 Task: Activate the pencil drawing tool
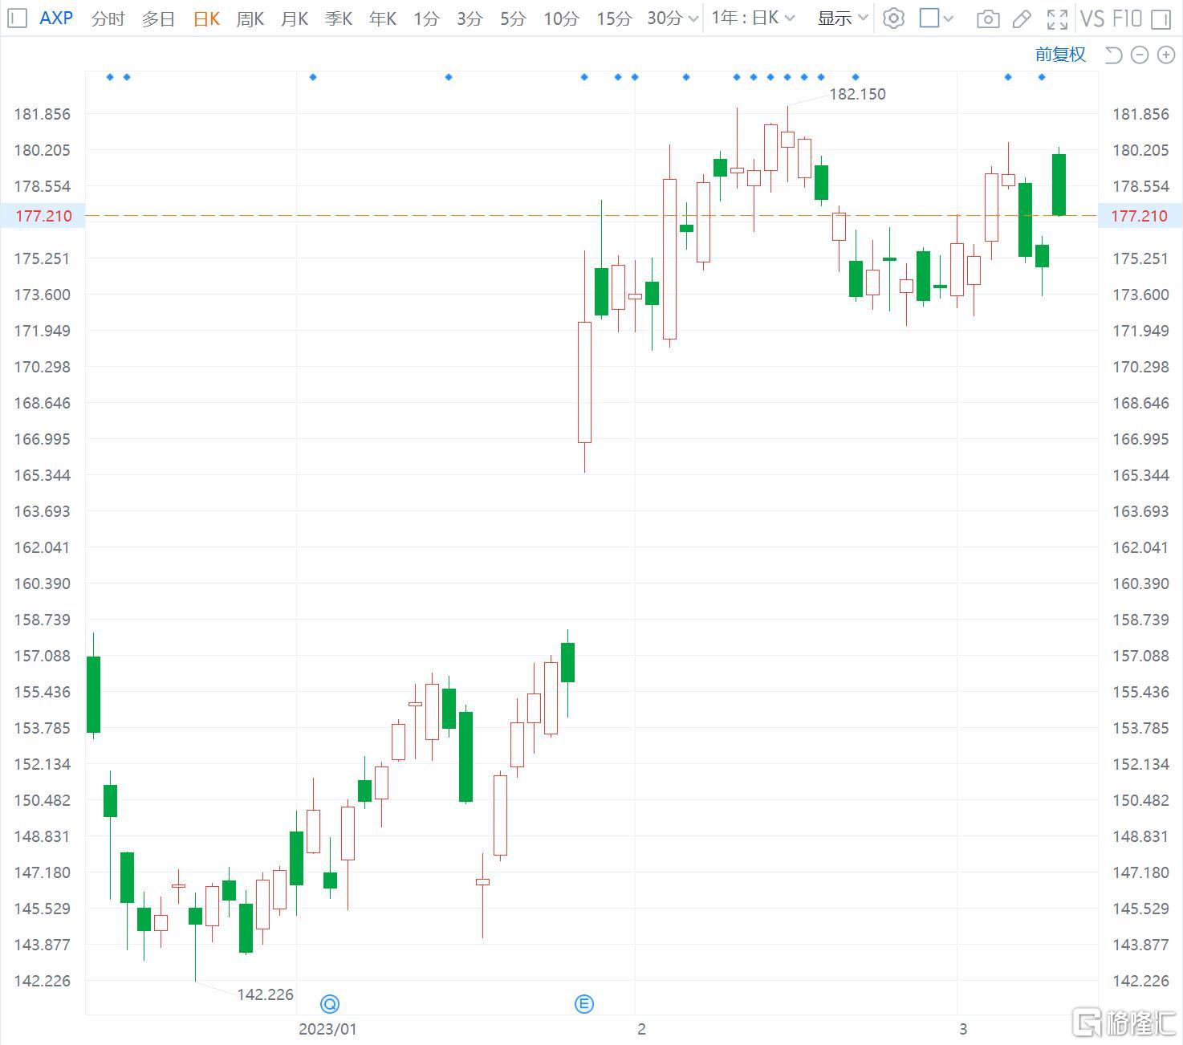[x=1022, y=18]
